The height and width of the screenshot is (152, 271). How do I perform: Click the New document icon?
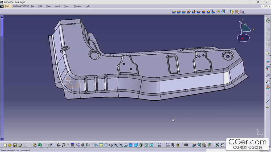click(x=5, y=145)
